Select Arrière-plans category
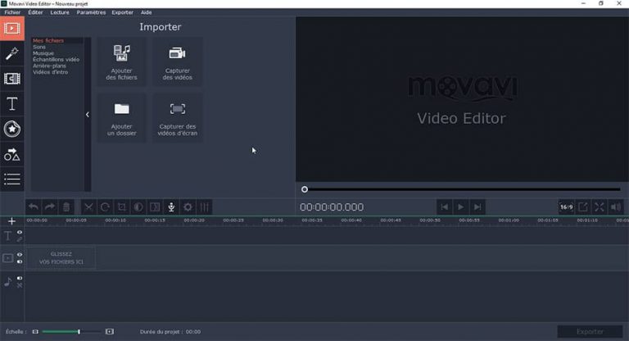 coord(49,66)
